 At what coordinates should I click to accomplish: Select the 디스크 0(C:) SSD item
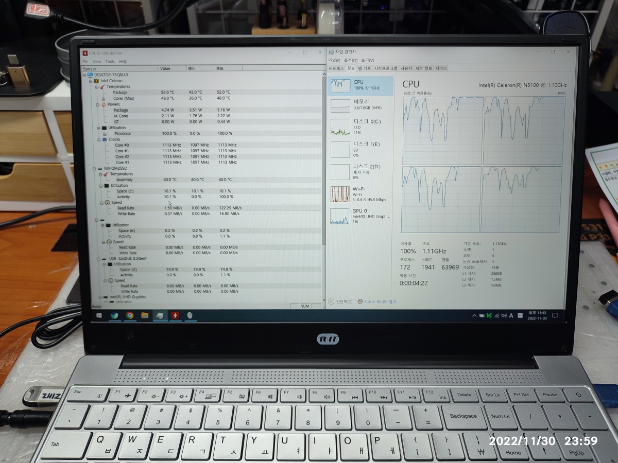(x=360, y=127)
